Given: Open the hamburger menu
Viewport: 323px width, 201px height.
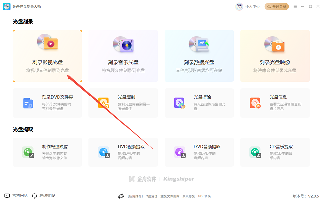Looking at the screenshot, I should coord(296,6).
